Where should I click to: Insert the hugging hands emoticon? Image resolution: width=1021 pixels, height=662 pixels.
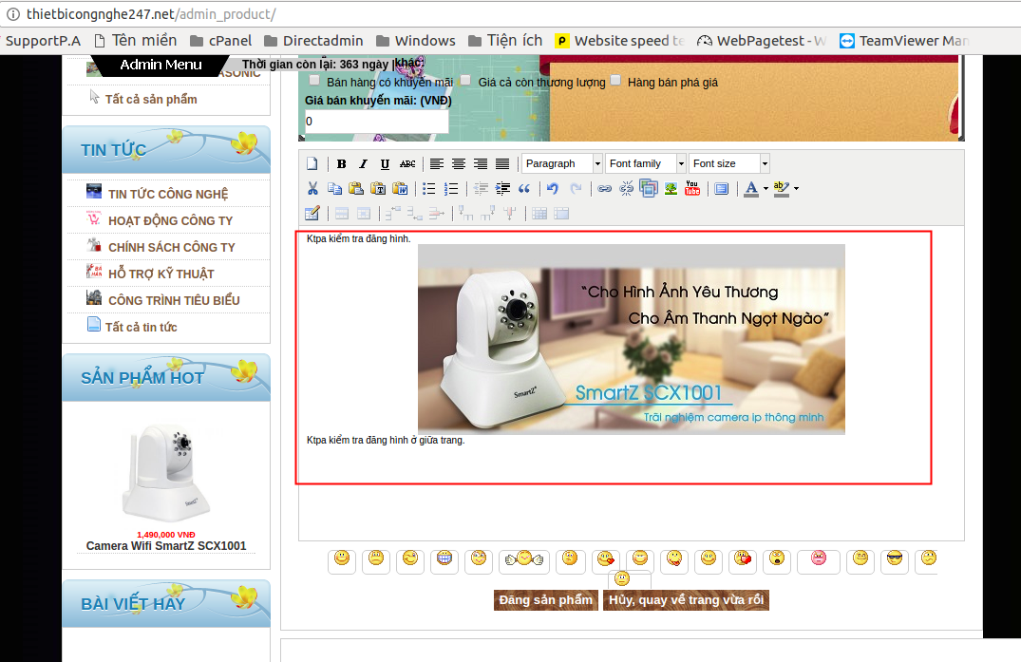pos(524,559)
